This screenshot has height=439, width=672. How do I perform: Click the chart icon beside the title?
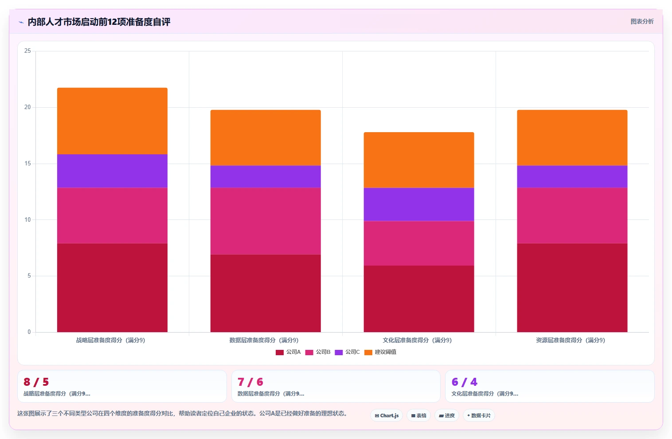point(21,22)
